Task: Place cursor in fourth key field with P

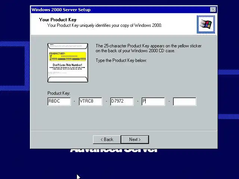Action: pyautogui.click(x=153, y=101)
